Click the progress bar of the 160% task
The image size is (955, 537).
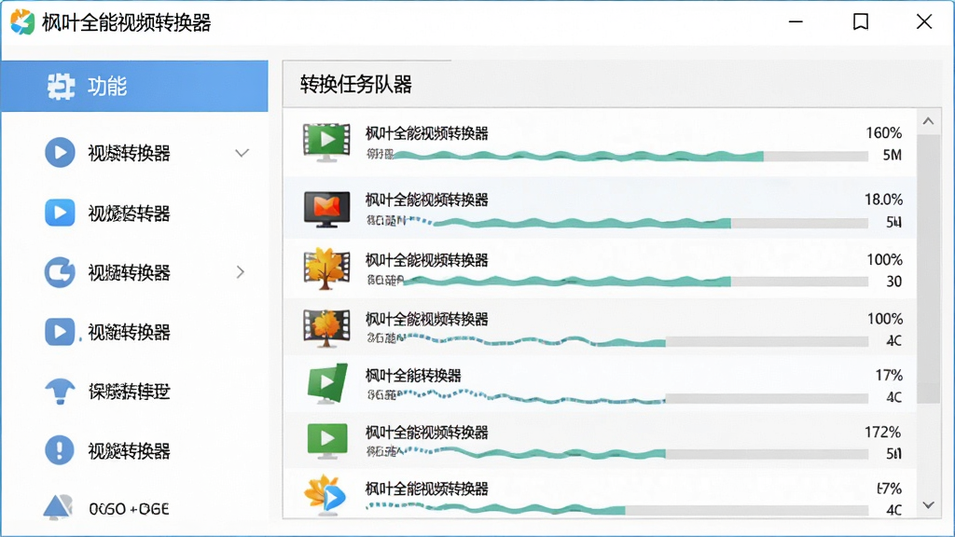tap(631, 157)
